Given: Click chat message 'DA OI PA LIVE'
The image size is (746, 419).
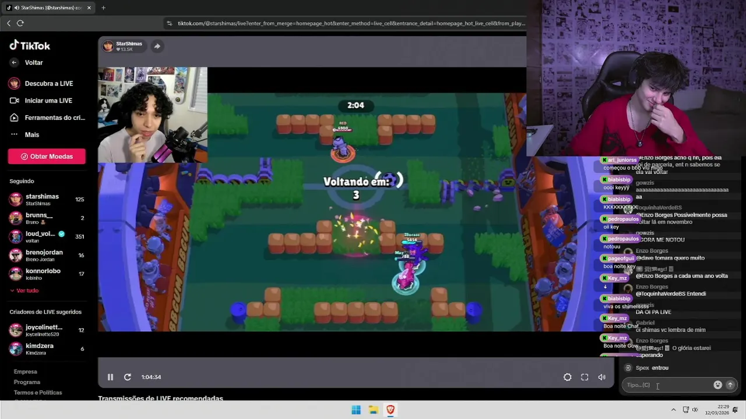Looking at the screenshot, I should tap(653, 312).
